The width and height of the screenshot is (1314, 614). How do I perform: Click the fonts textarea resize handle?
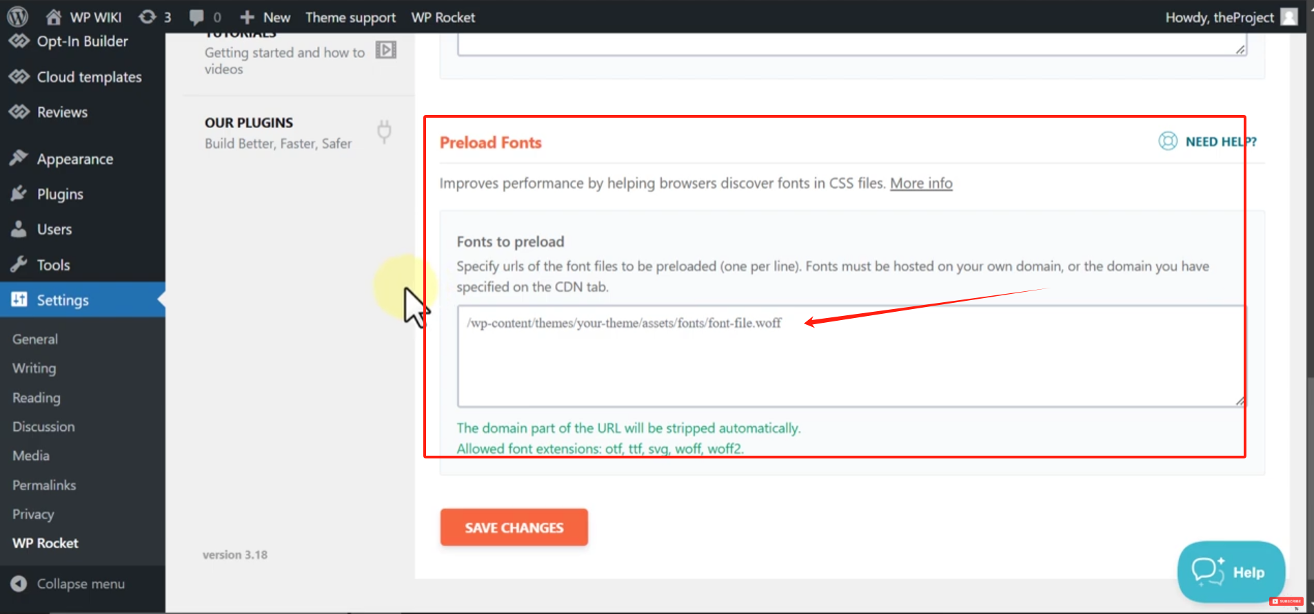(x=1240, y=401)
